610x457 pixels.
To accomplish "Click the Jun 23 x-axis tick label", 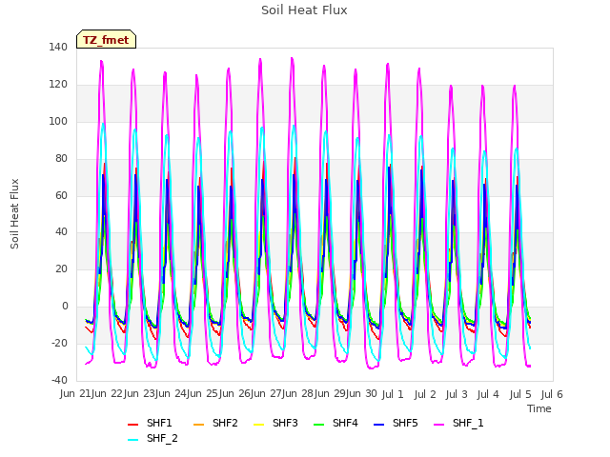I will tap(138, 394).
